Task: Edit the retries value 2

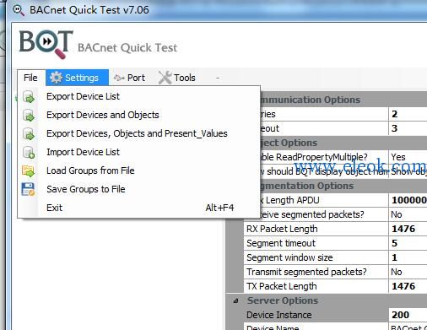Action: click(408, 114)
